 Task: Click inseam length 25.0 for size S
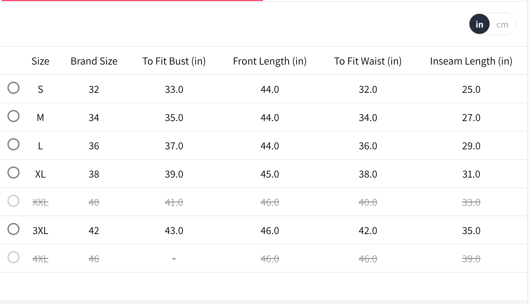tap(471, 89)
